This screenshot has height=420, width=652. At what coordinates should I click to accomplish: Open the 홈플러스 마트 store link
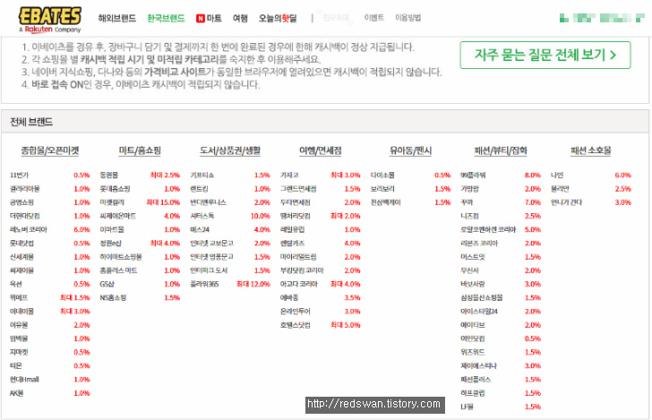118,270
